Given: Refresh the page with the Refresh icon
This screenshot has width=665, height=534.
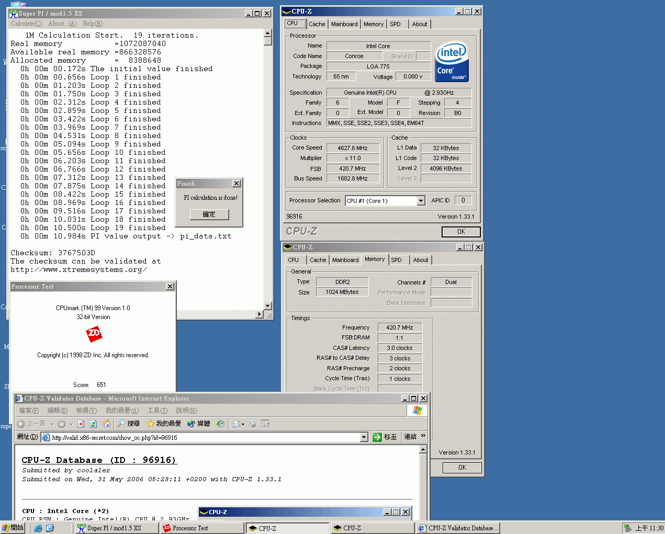Looking at the screenshot, I should [93, 423].
